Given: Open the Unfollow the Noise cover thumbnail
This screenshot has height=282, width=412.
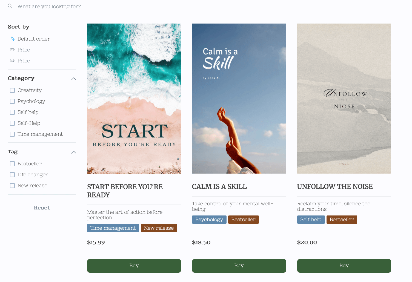Looking at the screenshot, I should coord(344,99).
